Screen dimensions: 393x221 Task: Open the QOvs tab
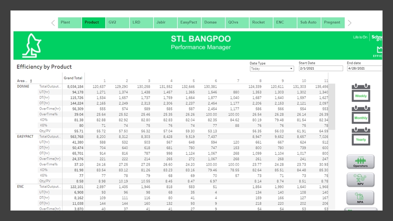coord(237,23)
